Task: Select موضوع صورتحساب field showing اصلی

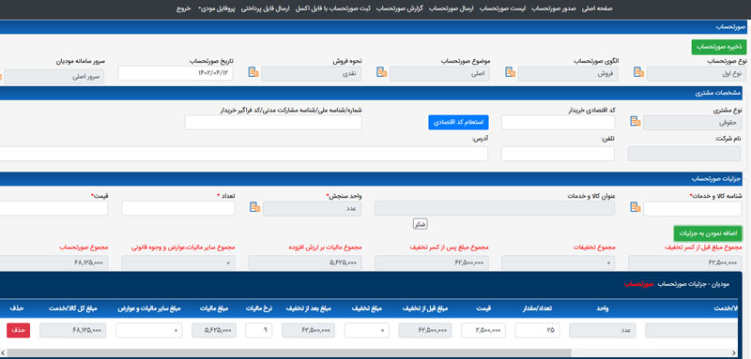Action: tap(439, 74)
